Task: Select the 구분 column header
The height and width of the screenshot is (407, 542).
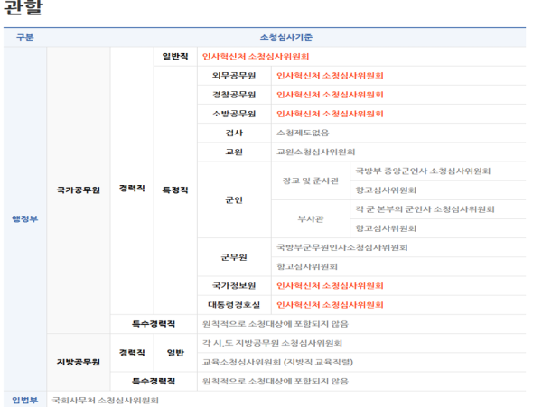Action: click(25, 37)
